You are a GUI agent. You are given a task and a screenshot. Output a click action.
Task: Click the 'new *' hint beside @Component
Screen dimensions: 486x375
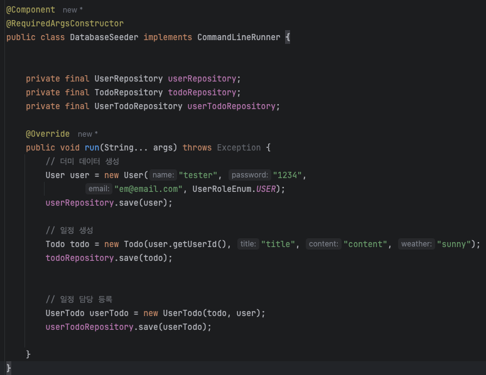(x=73, y=10)
